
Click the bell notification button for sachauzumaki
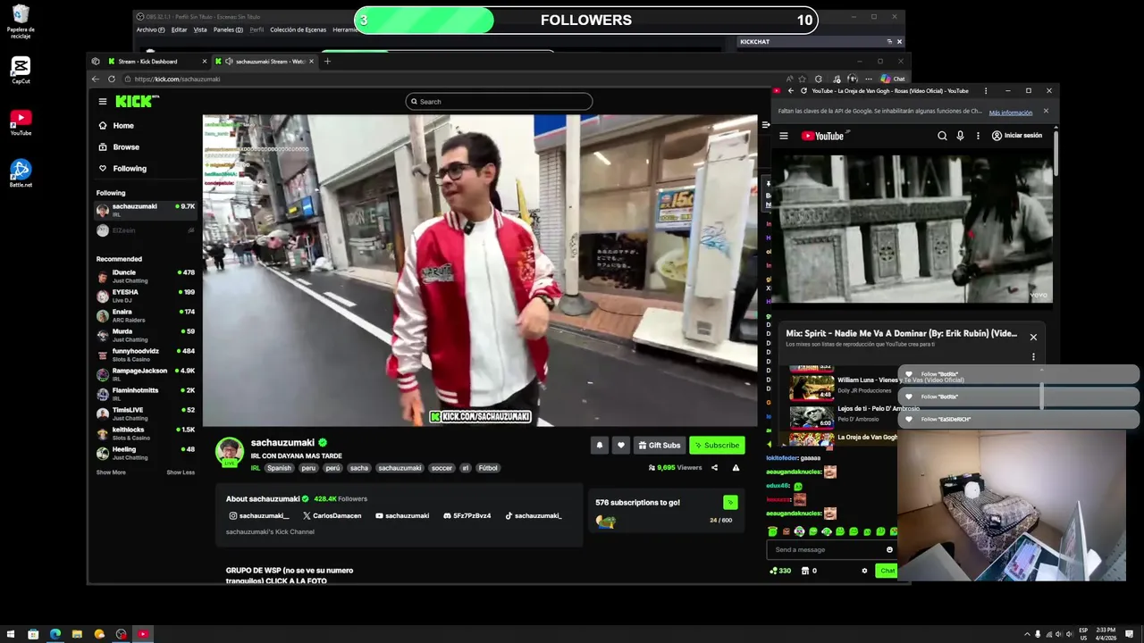[x=600, y=445]
